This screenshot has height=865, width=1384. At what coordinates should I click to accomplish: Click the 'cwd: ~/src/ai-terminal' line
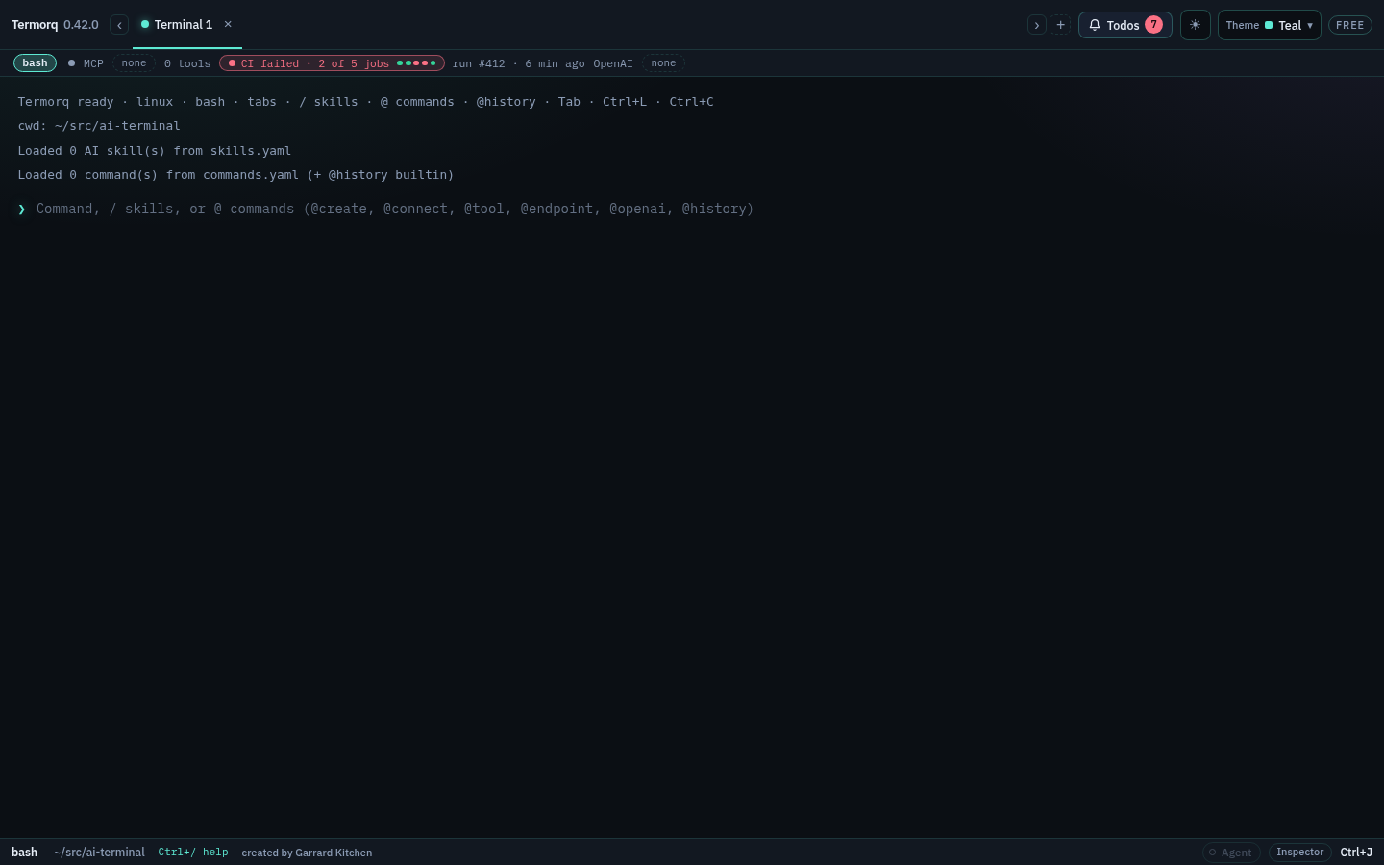[99, 126]
